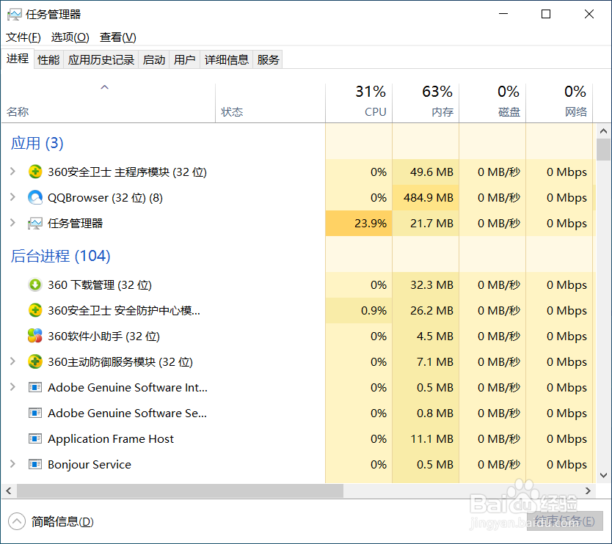Click the 360软件小助手 colorful icon
The width and height of the screenshot is (612, 544).
pyautogui.click(x=35, y=337)
